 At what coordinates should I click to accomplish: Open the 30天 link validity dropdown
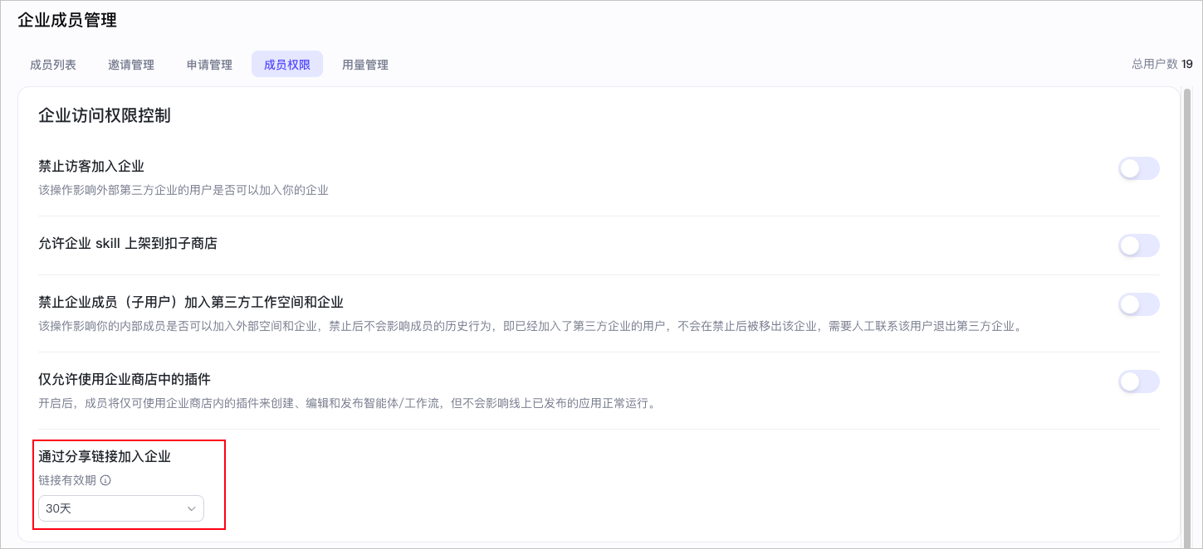pos(121,508)
